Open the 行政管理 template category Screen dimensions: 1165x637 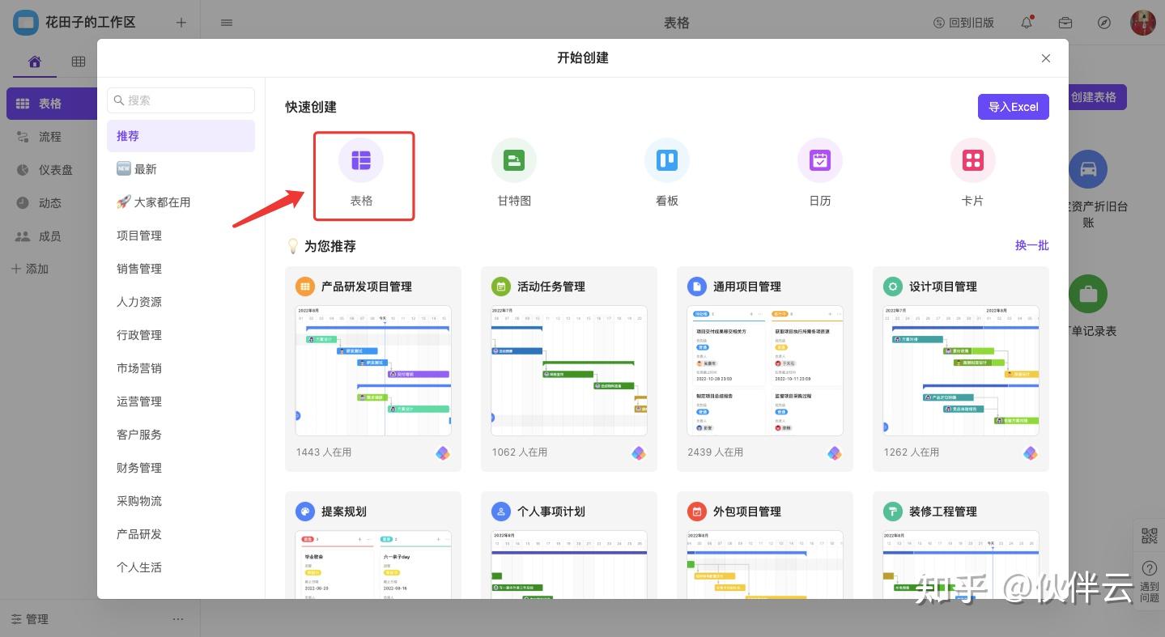point(181,335)
